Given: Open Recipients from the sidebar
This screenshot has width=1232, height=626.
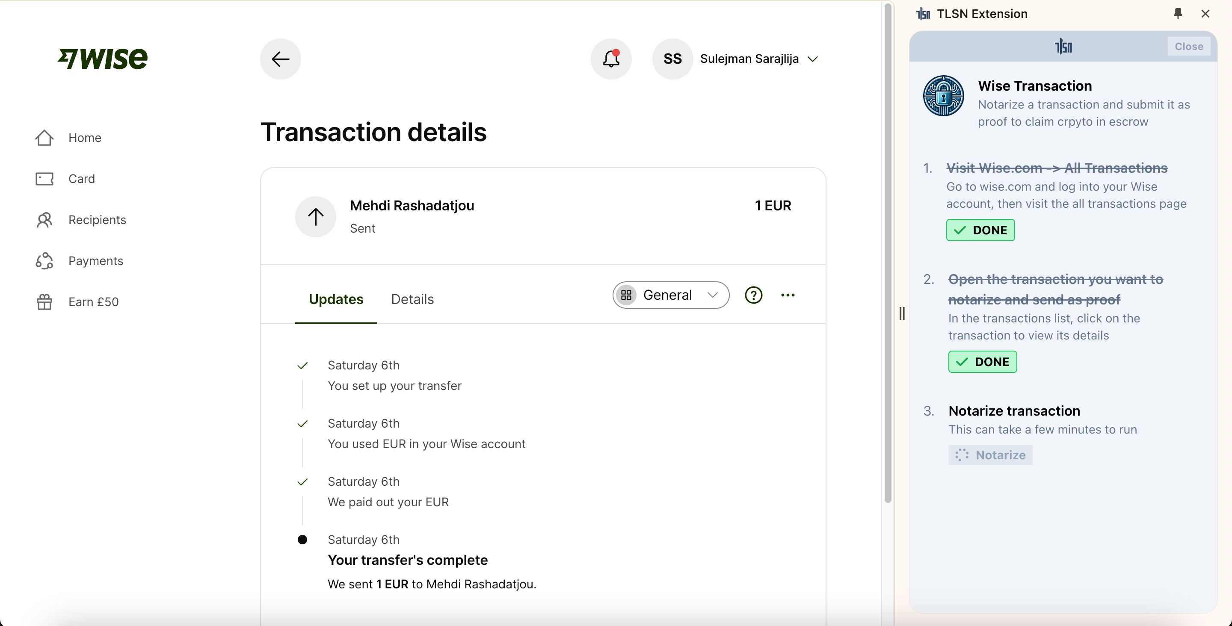Looking at the screenshot, I should (x=97, y=220).
